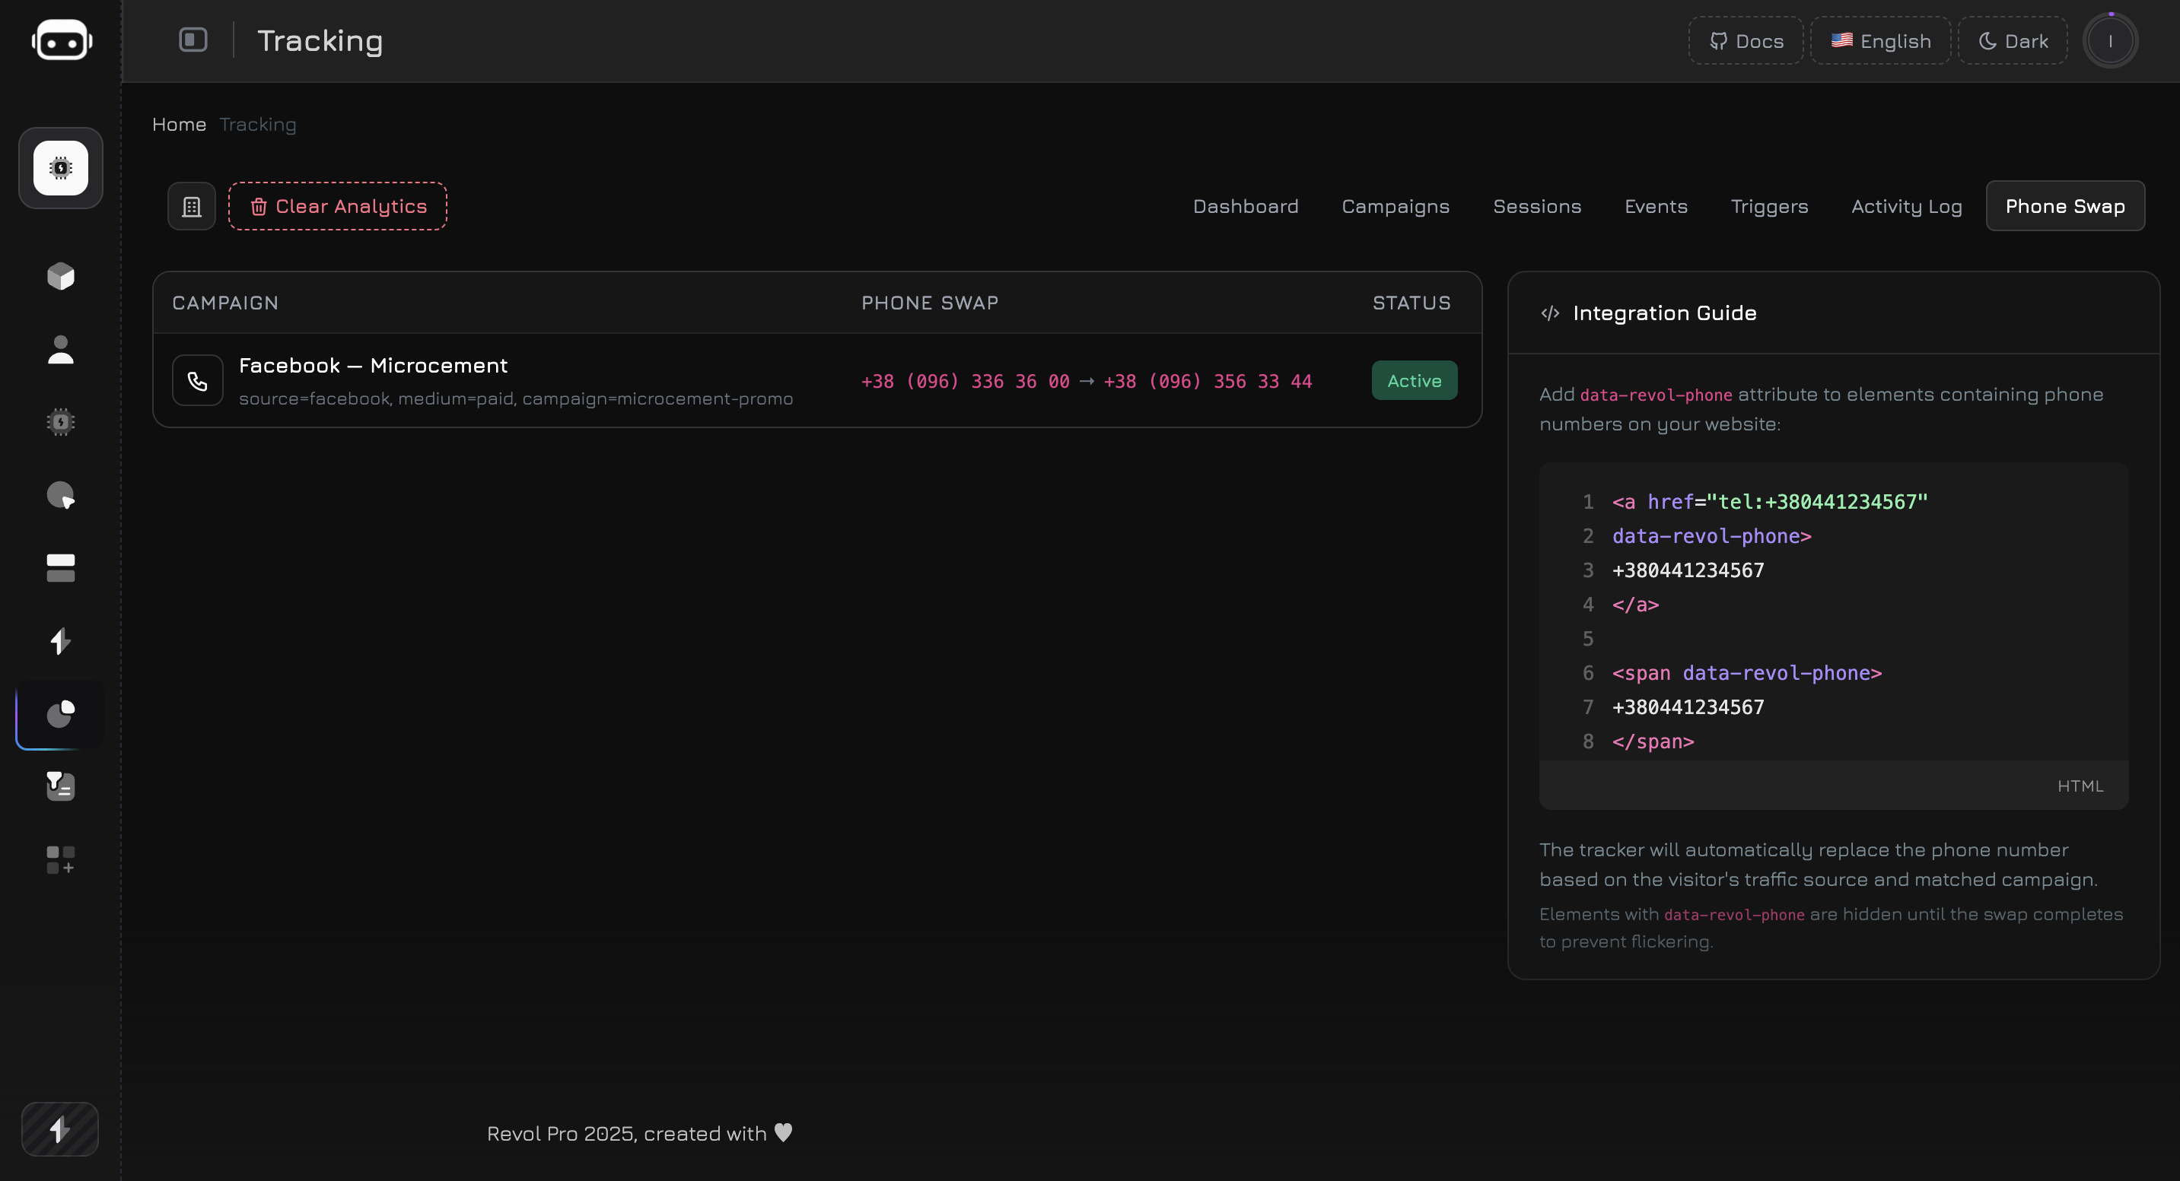Screen dimensions: 2180x1181
Task: Click the lightning button at sidebar bottom
Action: 60,1129
